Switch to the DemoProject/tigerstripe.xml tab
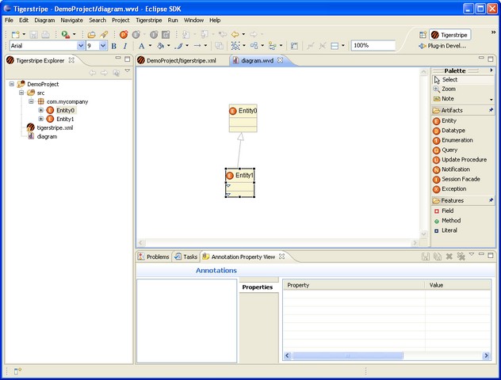 (x=182, y=61)
